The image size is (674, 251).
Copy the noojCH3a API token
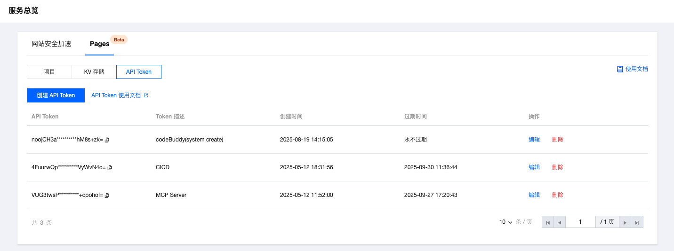[x=107, y=140]
